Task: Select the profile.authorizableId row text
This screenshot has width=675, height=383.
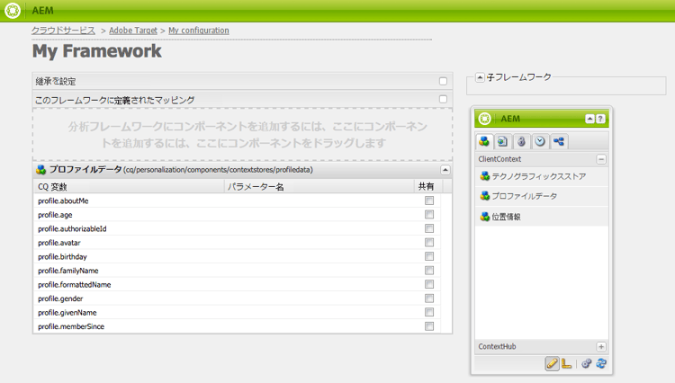Action: click(x=72, y=228)
